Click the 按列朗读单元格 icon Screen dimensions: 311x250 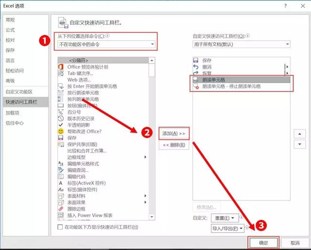[x=61, y=99]
